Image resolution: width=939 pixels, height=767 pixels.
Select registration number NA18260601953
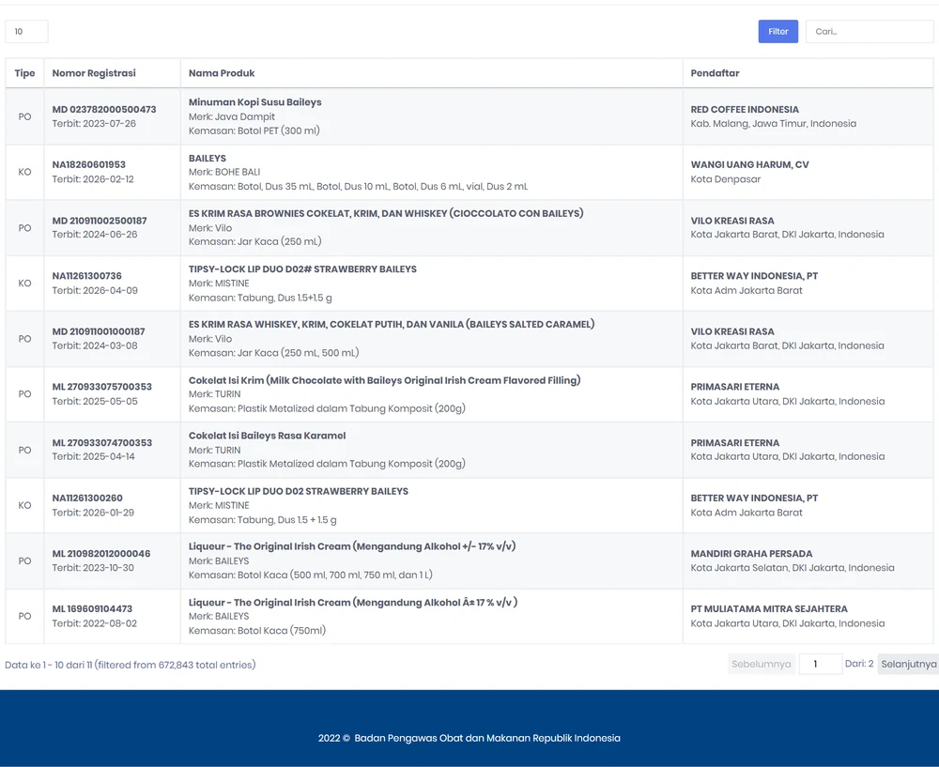[x=88, y=164]
